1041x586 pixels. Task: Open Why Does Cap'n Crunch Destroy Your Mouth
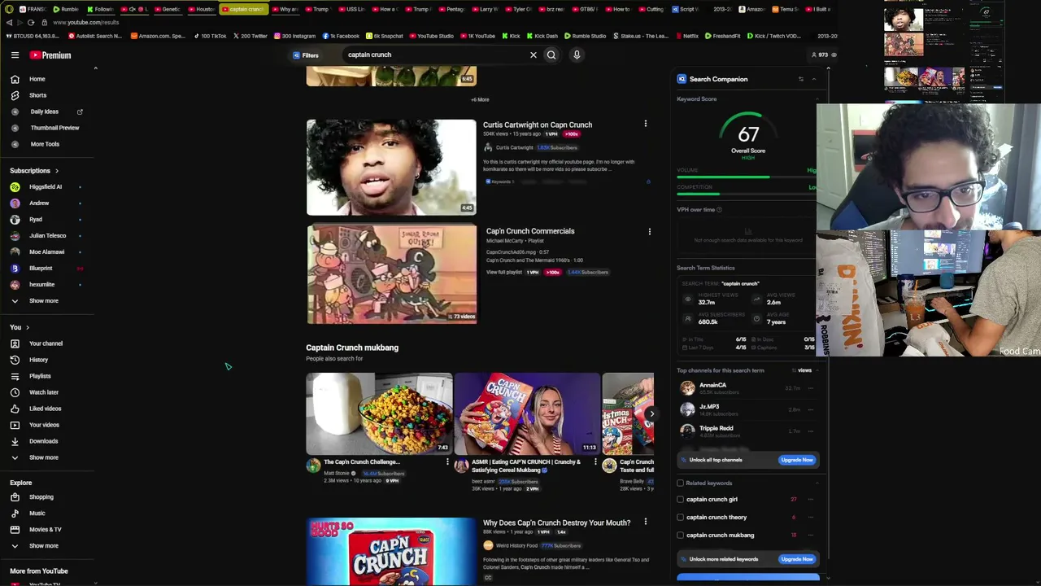point(556,523)
